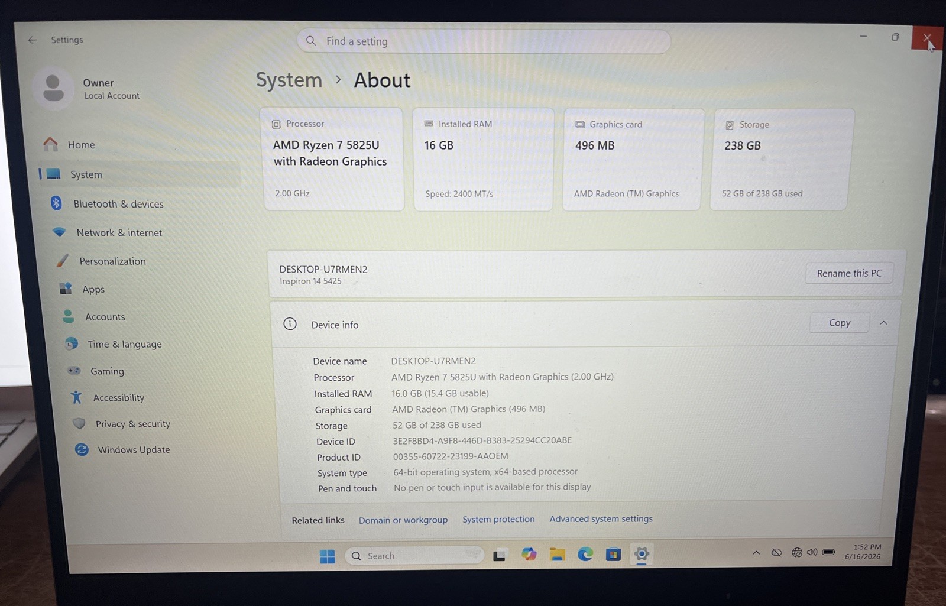Click the 64-bit operating system value
The image size is (946, 606).
pyautogui.click(x=485, y=472)
